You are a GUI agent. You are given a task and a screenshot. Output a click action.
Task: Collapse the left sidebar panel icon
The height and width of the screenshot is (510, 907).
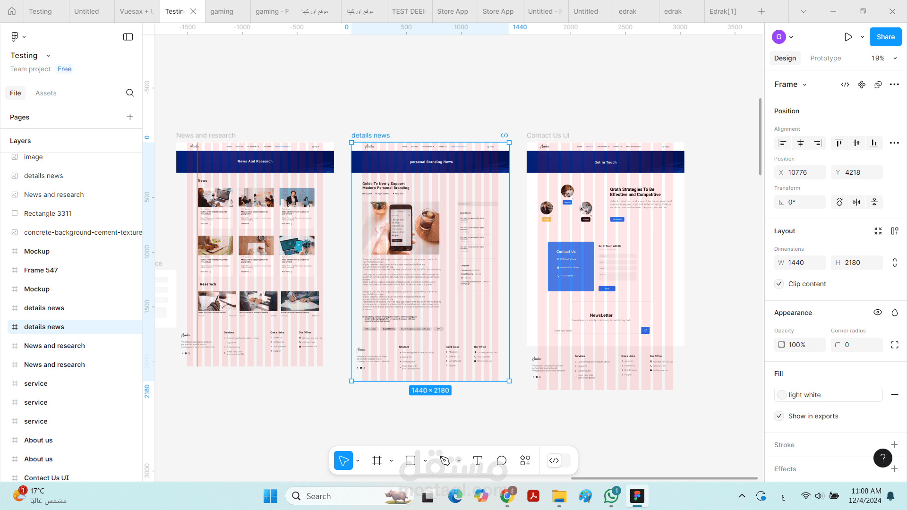[x=128, y=37]
